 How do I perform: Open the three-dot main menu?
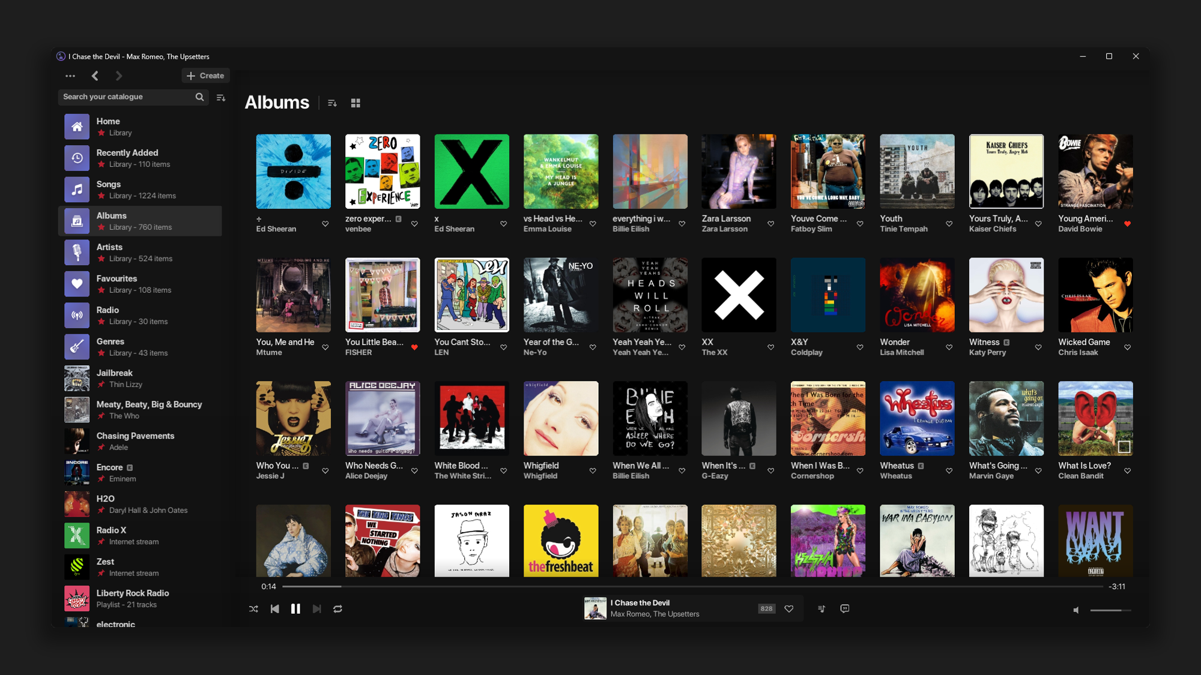point(70,76)
